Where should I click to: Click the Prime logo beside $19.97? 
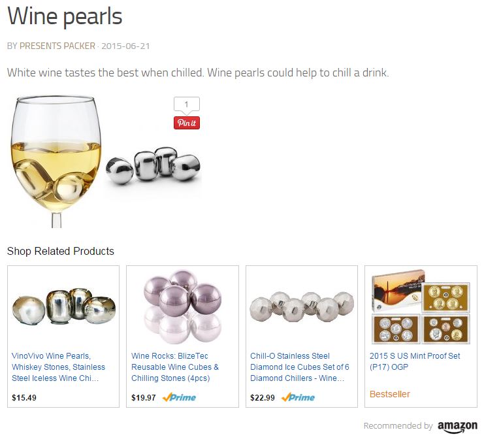[179, 397]
